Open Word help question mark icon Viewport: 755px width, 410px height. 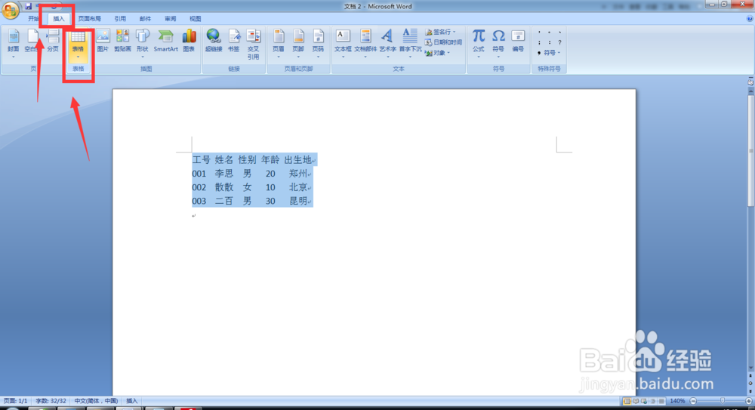click(750, 19)
